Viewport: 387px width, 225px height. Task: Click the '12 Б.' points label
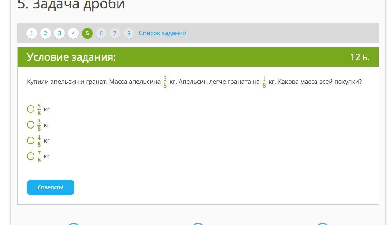click(360, 57)
